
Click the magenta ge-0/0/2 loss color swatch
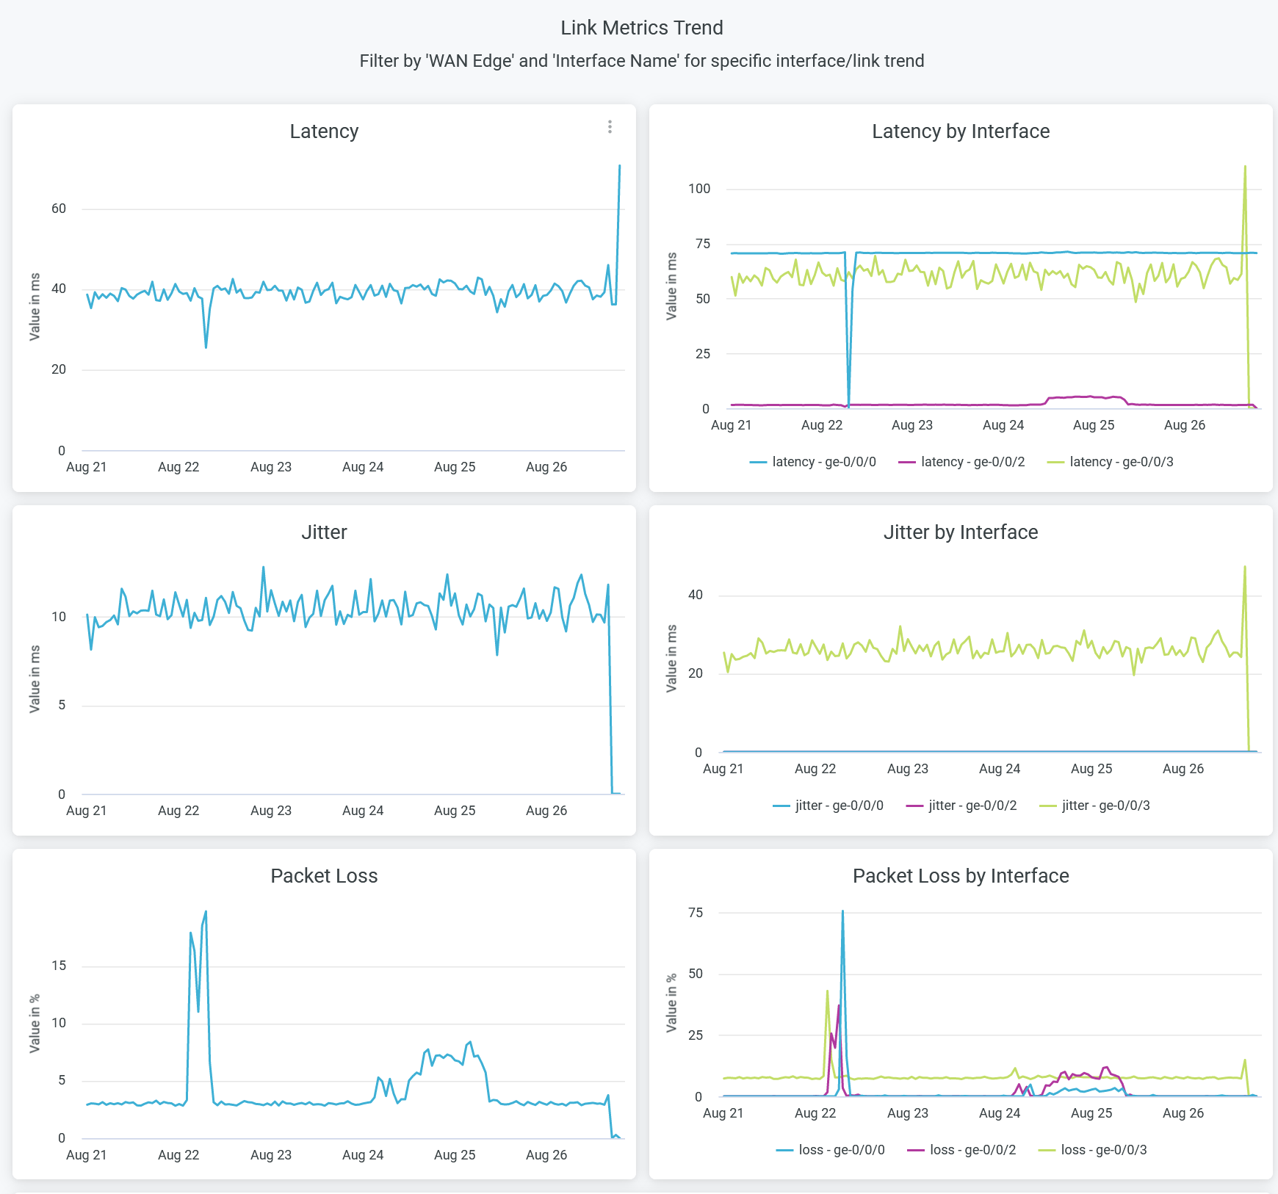pos(916,1151)
